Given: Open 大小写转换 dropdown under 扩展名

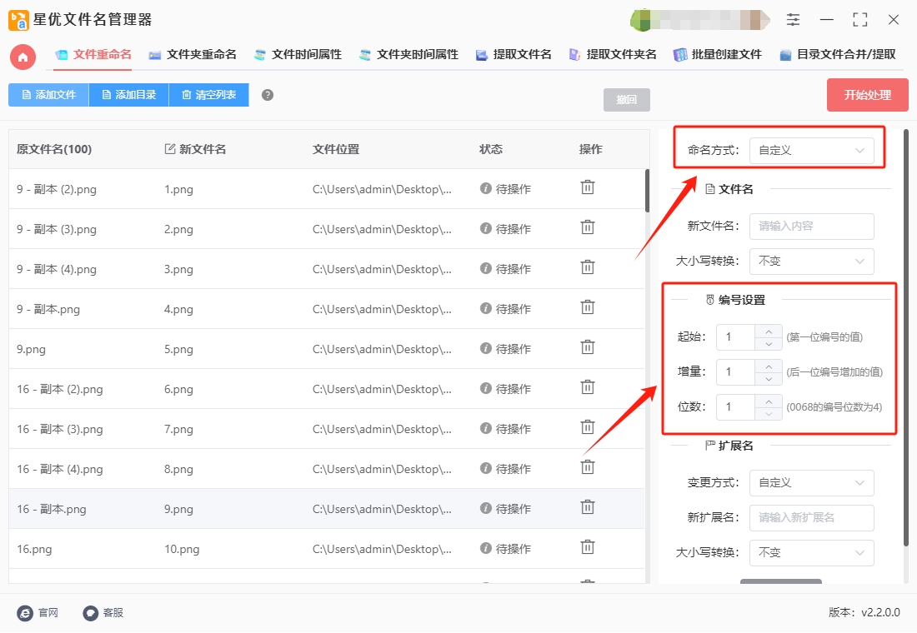Looking at the screenshot, I should pos(811,553).
